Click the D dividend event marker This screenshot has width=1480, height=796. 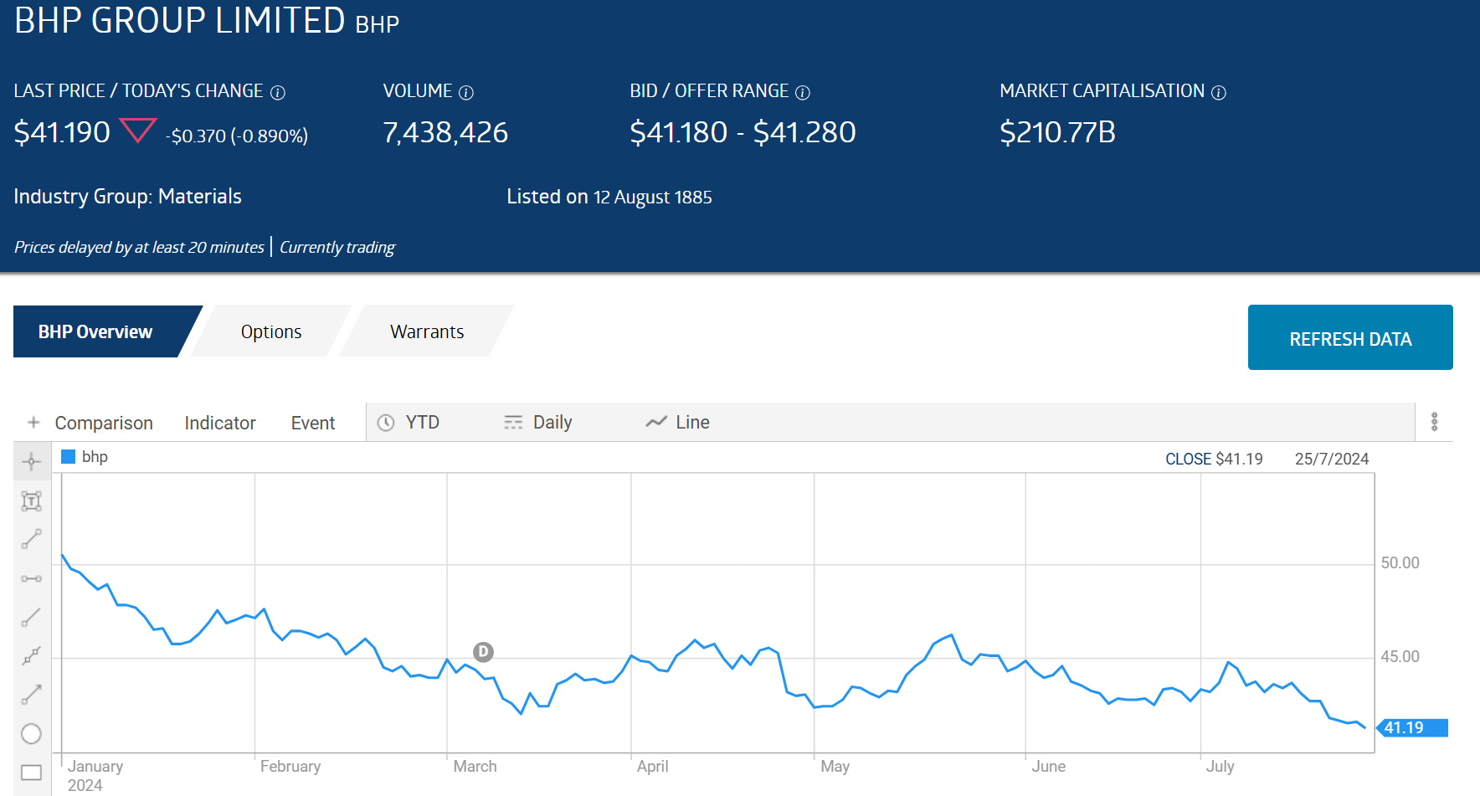point(483,652)
